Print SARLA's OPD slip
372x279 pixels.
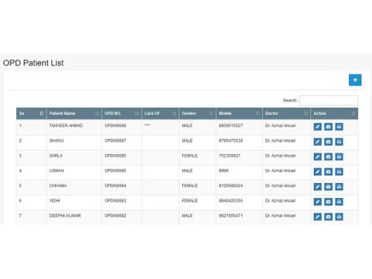(339, 157)
